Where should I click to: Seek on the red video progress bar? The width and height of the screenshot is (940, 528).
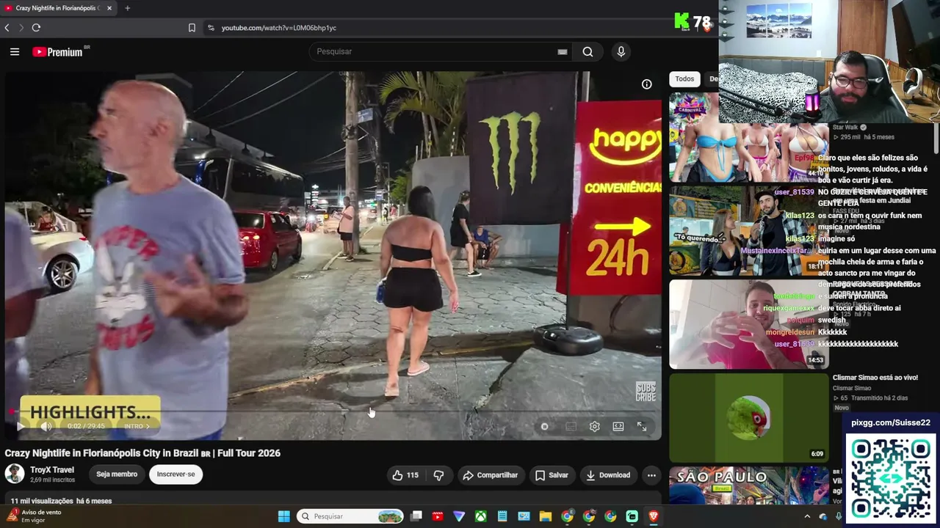pyautogui.click(x=333, y=412)
